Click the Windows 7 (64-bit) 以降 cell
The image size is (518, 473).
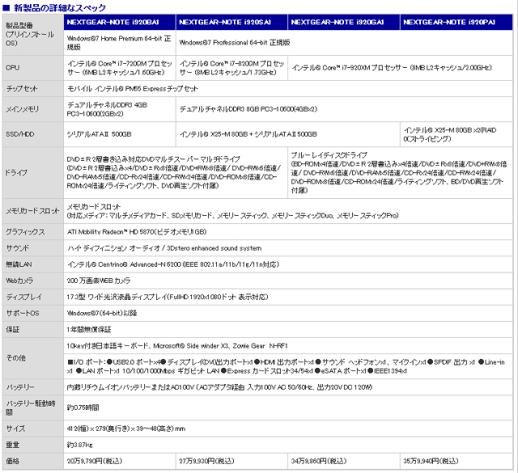pyautogui.click(x=288, y=313)
